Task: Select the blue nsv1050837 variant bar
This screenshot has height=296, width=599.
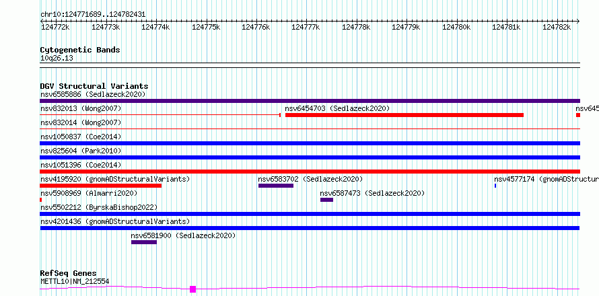Action: pos(310,143)
